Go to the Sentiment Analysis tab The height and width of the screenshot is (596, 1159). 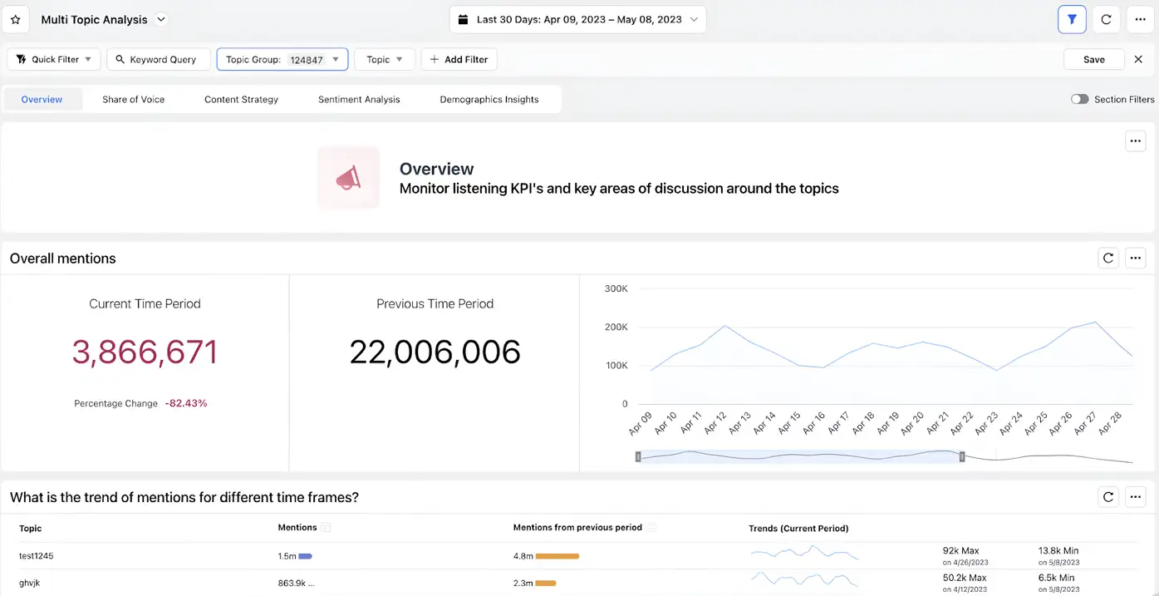pos(359,99)
